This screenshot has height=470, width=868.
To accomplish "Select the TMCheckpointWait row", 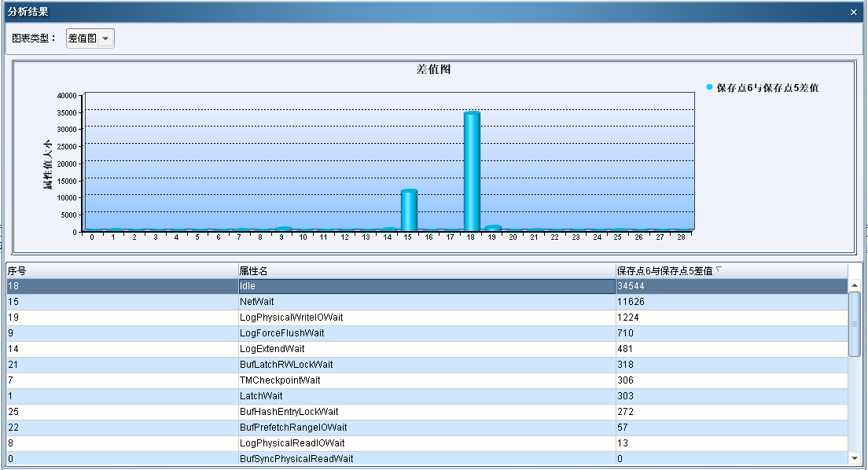I will tap(426, 380).
